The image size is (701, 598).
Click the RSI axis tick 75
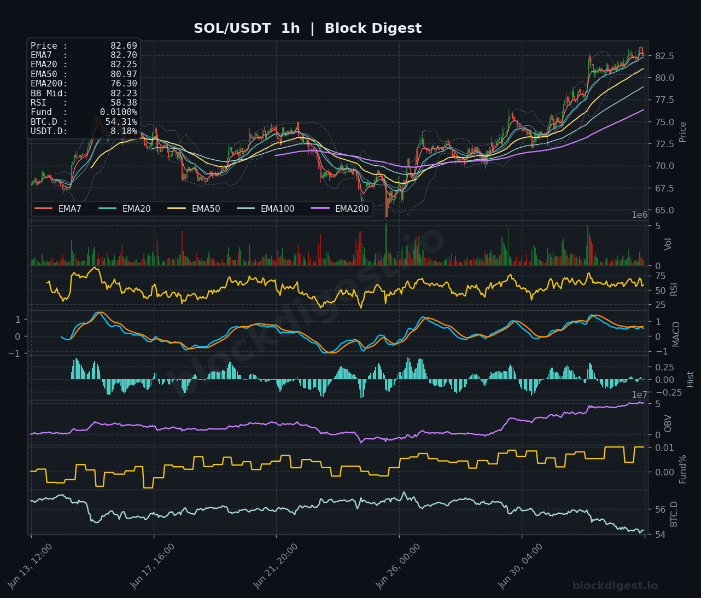[x=660, y=276]
